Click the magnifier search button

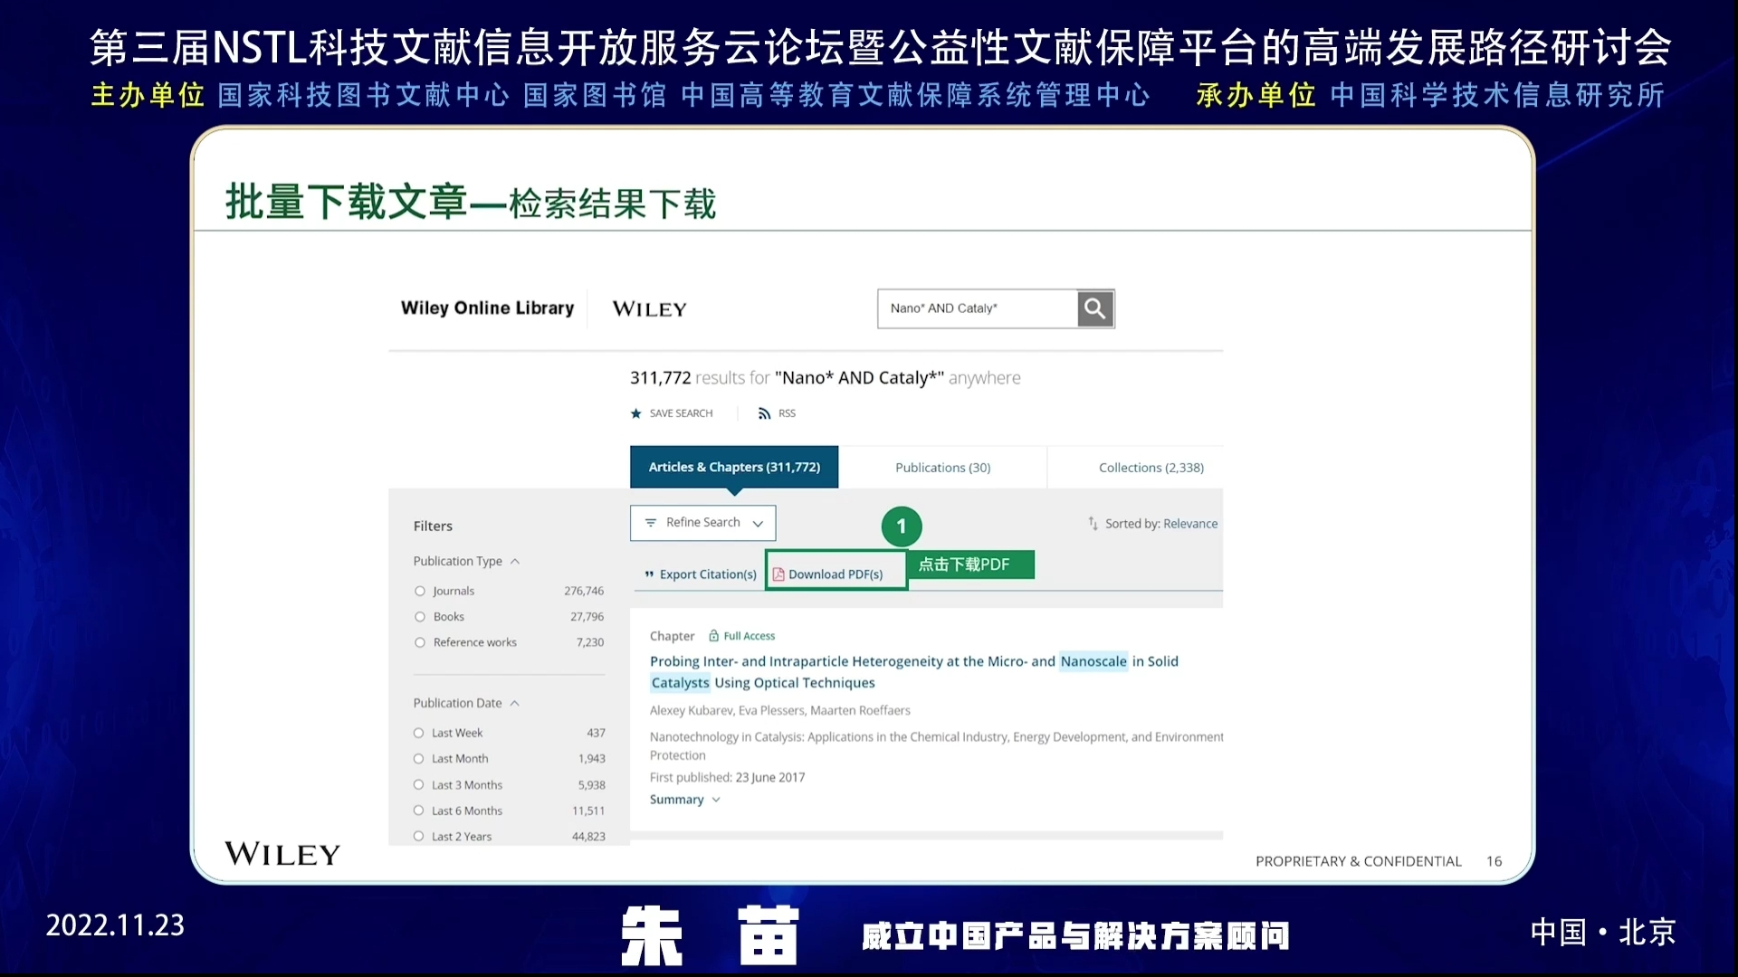pos(1095,308)
